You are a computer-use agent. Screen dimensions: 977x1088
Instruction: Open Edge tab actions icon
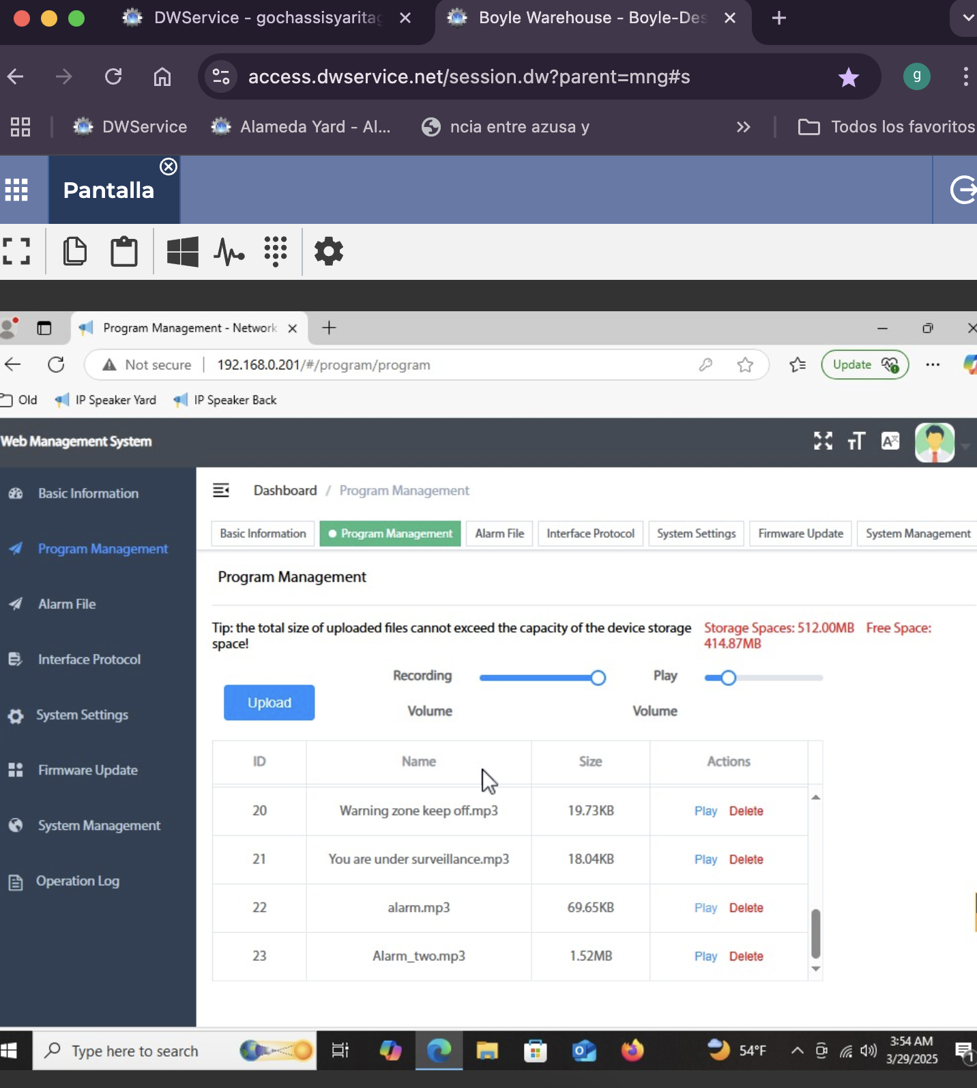[x=44, y=328]
